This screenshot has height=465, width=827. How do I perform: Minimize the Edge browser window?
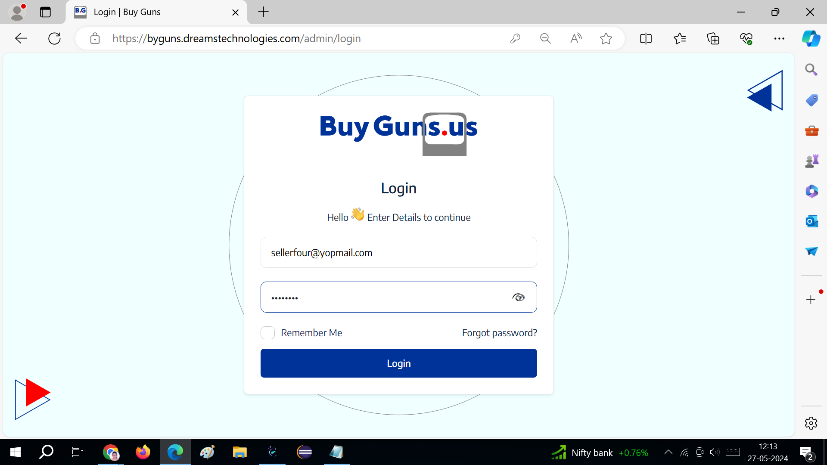pos(741,12)
